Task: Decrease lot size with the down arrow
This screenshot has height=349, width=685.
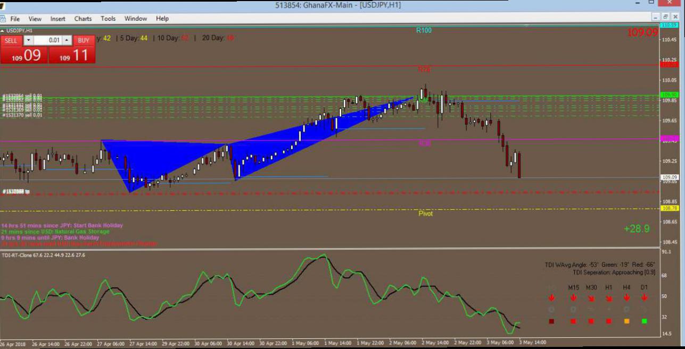Action: 28,40
